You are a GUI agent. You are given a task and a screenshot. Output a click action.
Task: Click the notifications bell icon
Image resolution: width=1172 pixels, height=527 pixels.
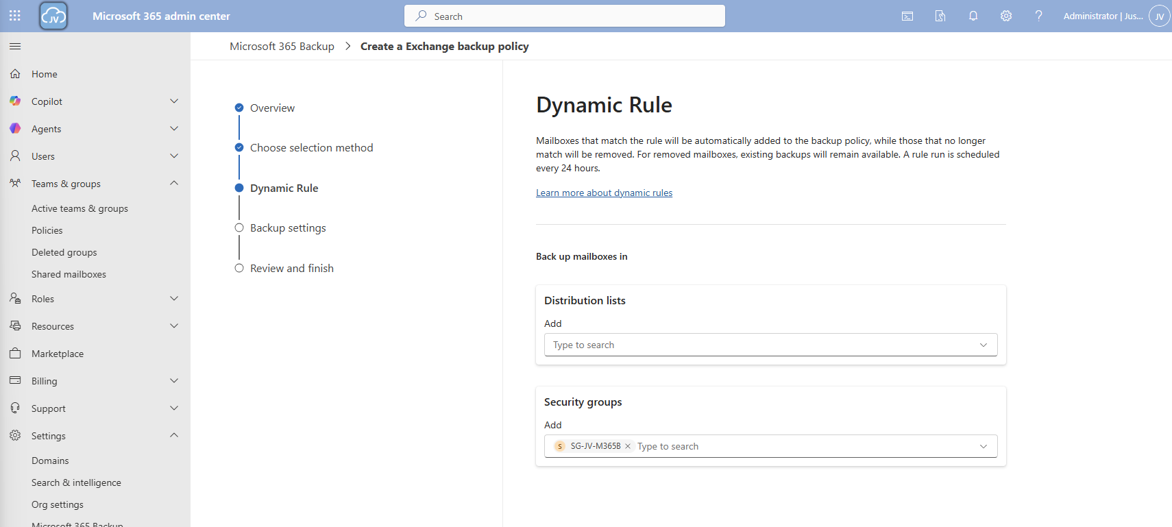(973, 16)
